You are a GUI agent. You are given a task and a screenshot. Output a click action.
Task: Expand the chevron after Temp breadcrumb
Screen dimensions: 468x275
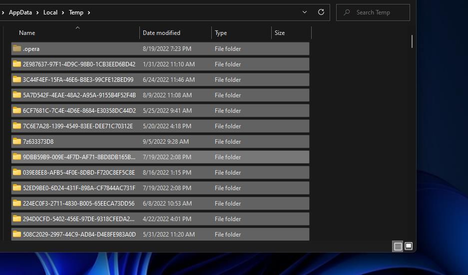pyautogui.click(x=89, y=12)
